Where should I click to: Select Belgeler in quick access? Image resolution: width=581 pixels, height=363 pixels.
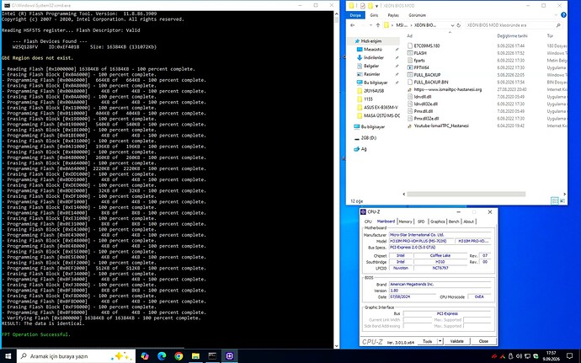370,66
